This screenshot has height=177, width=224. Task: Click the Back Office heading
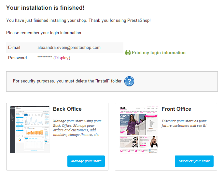(x=67, y=109)
